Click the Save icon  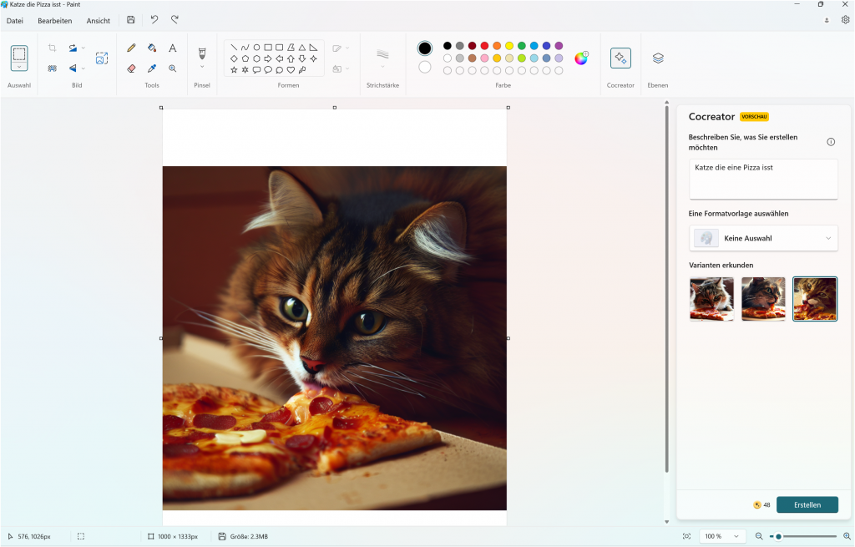[131, 20]
